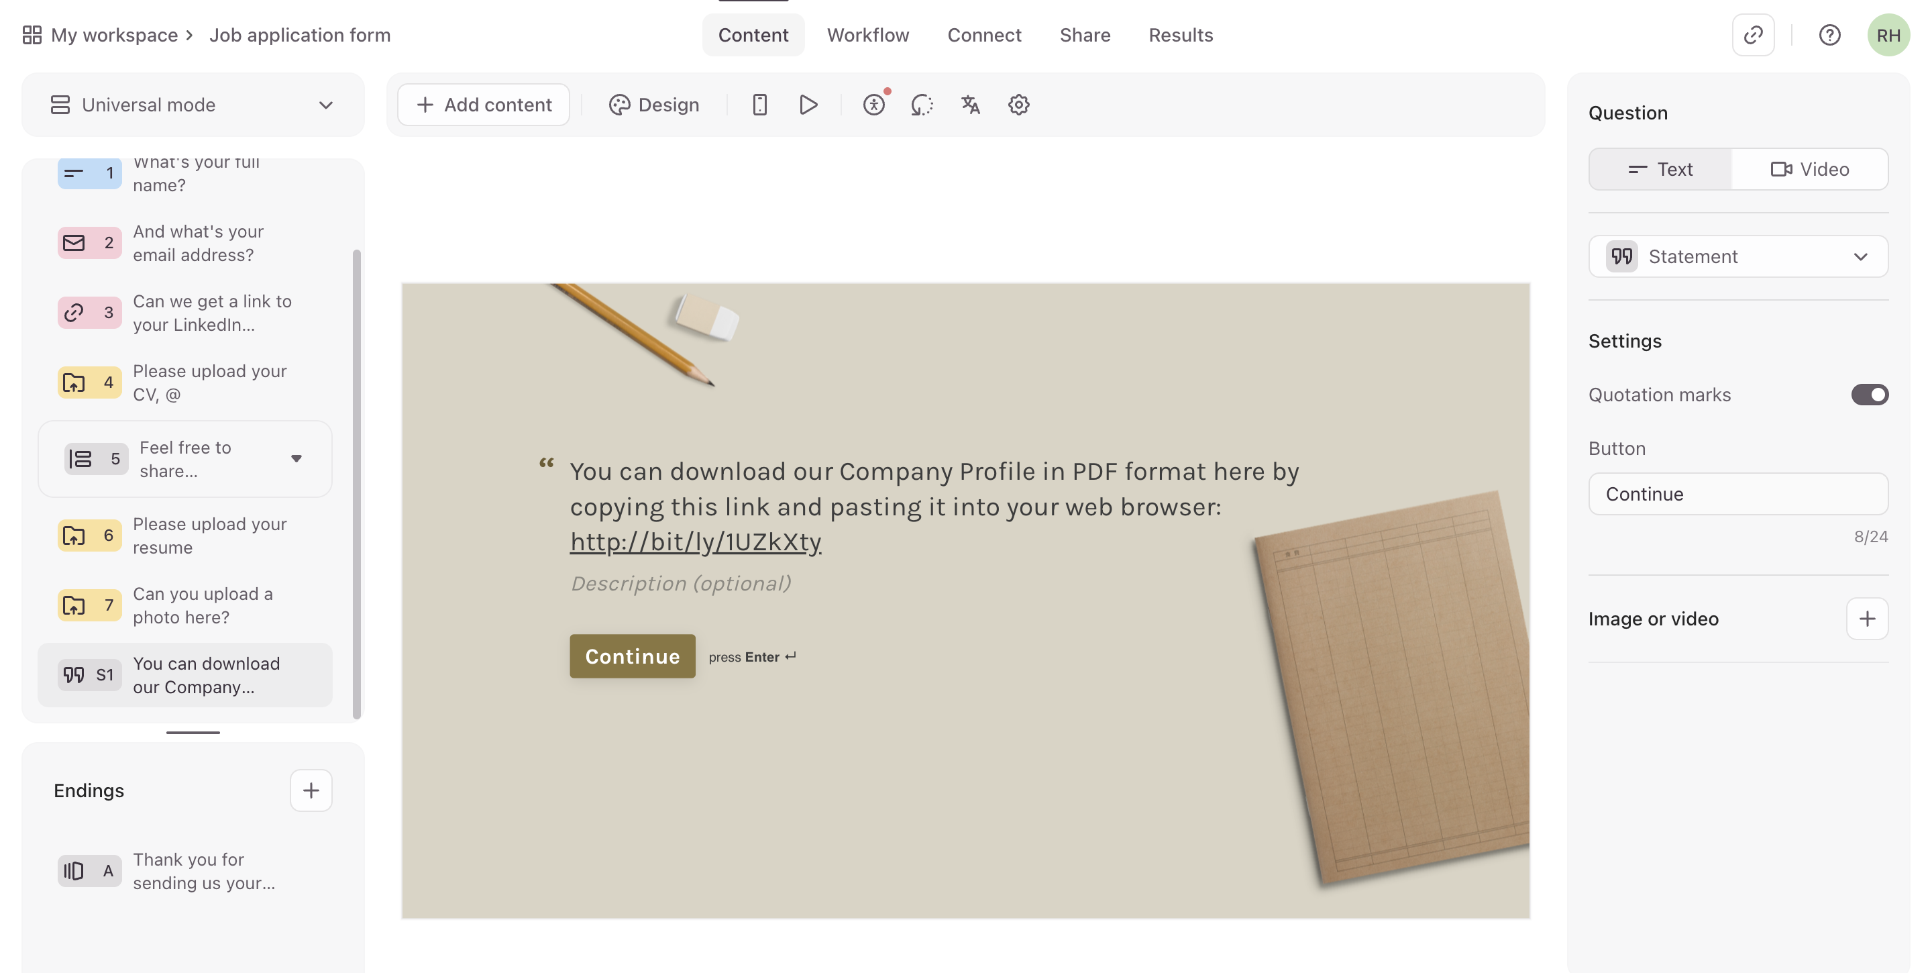
Task: Open the workspace grid icon
Action: click(32, 36)
